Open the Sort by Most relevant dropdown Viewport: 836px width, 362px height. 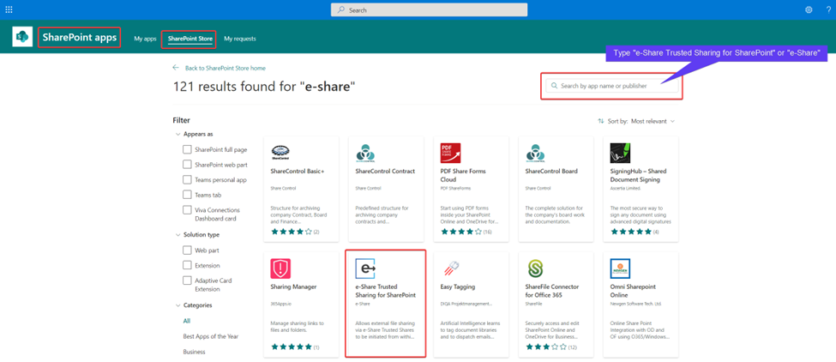[653, 121]
